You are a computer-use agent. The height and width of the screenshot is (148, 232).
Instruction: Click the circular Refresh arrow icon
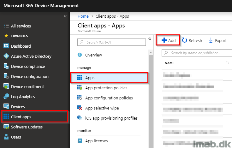(184, 40)
